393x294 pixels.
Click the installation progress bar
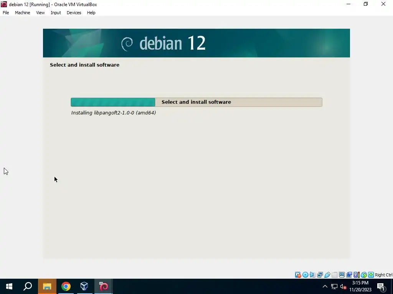point(196,102)
